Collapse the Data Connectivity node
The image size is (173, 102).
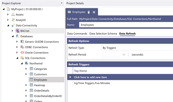tap(8, 25)
